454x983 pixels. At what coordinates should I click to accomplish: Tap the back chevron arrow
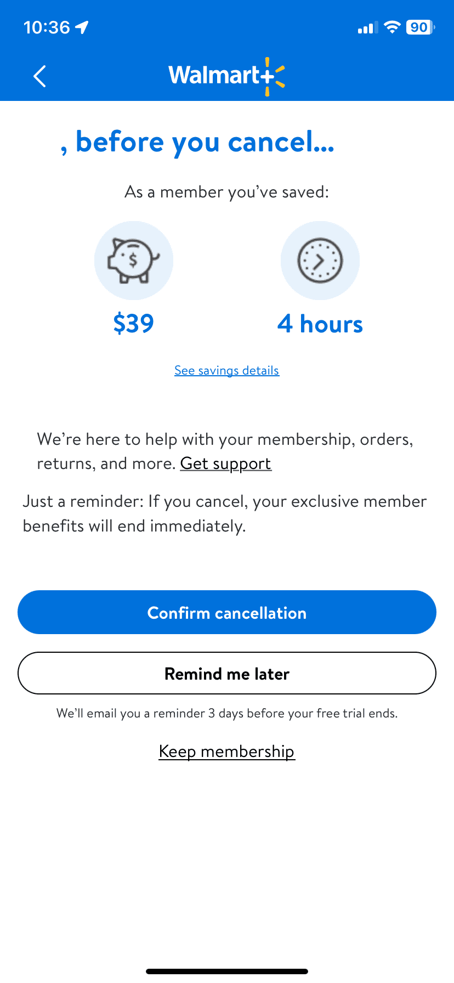tap(39, 76)
